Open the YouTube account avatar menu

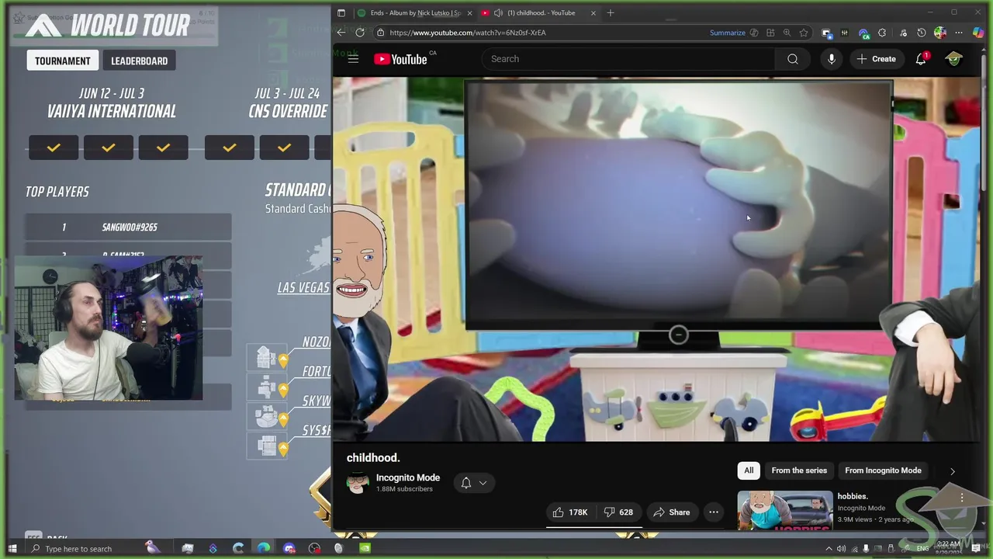(953, 59)
